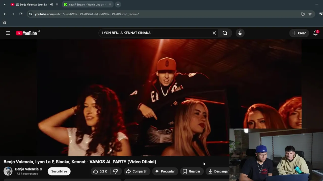This screenshot has width=323, height=181.
Task: Mute the audio-playing YouTube tab speaker icon
Action: tap(51, 5)
